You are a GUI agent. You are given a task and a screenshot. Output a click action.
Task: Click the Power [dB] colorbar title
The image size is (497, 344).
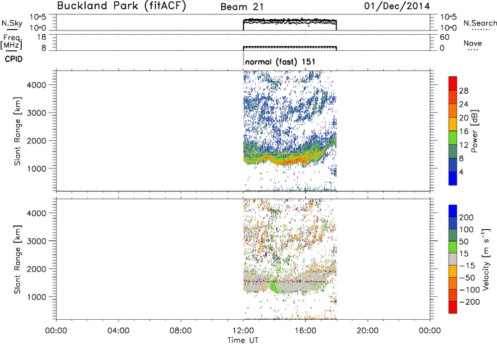click(474, 131)
